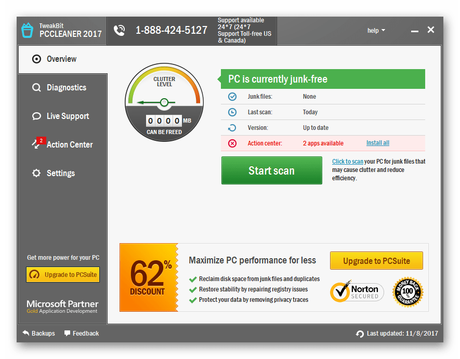Click sidebar Upgrade to PCSuite button
The height and width of the screenshot is (359, 460).
(x=63, y=275)
